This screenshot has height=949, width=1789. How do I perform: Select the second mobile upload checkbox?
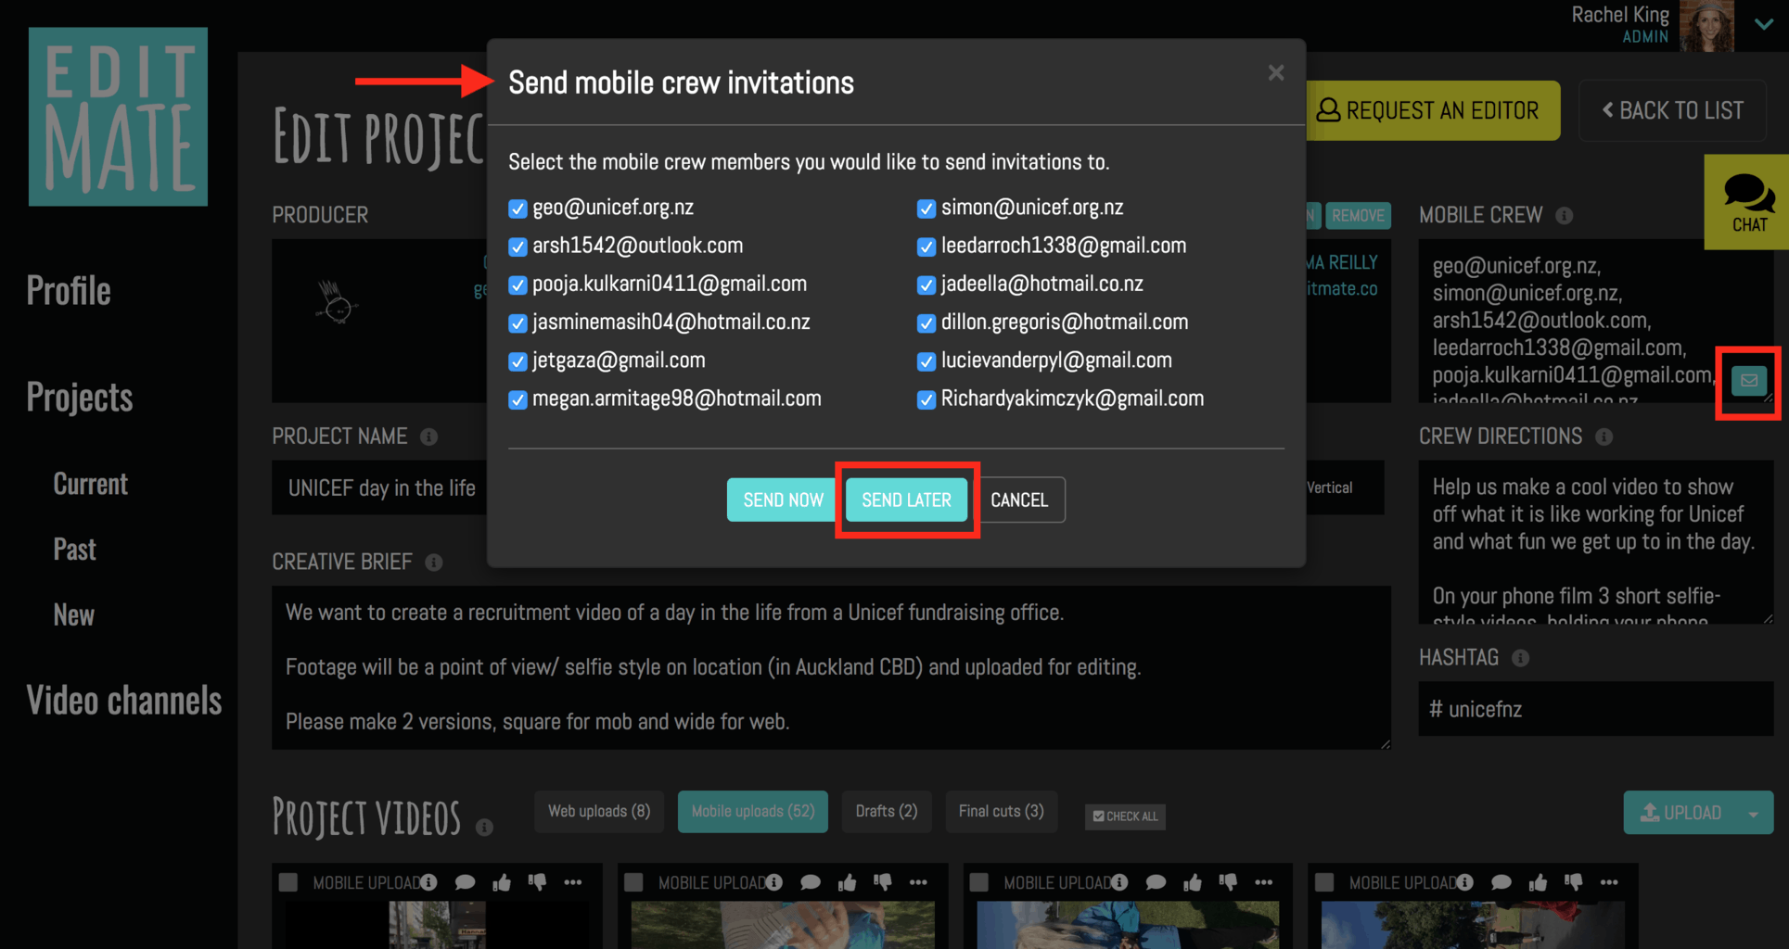pyautogui.click(x=633, y=882)
